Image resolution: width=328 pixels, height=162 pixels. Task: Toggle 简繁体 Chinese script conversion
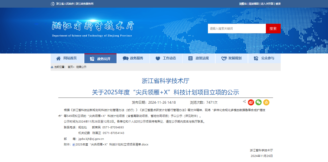(243, 4)
